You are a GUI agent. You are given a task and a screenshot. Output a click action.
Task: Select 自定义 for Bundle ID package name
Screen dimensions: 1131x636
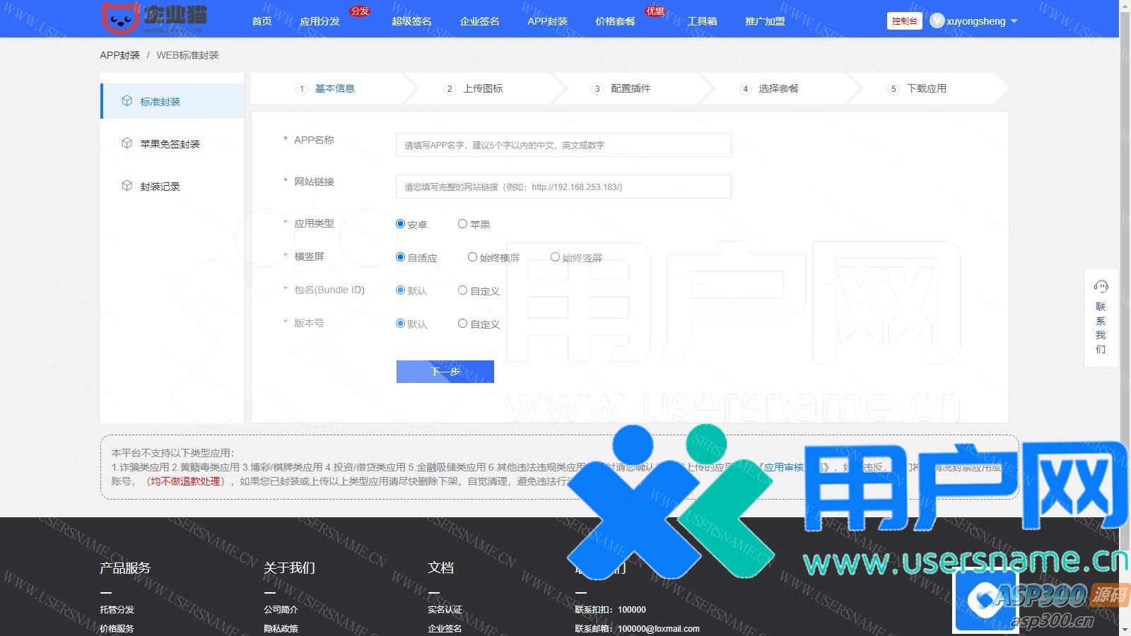click(x=462, y=290)
